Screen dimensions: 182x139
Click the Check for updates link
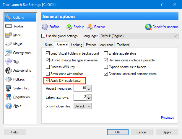(165, 27)
